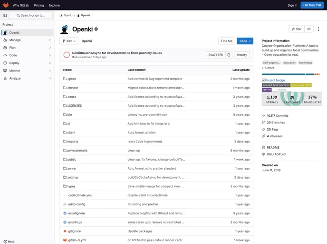Image resolution: width=327 pixels, height=244 pixels.
Task: Click the knowledge topic tag
Action: coord(305,62)
